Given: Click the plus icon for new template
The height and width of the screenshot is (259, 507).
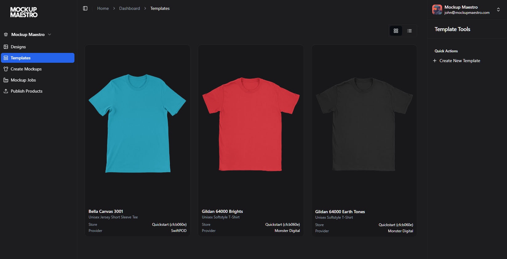Looking at the screenshot, I should (x=435, y=61).
